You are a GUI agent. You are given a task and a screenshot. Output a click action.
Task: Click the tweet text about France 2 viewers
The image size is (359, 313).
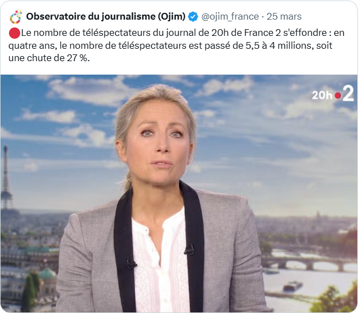pos(176,45)
